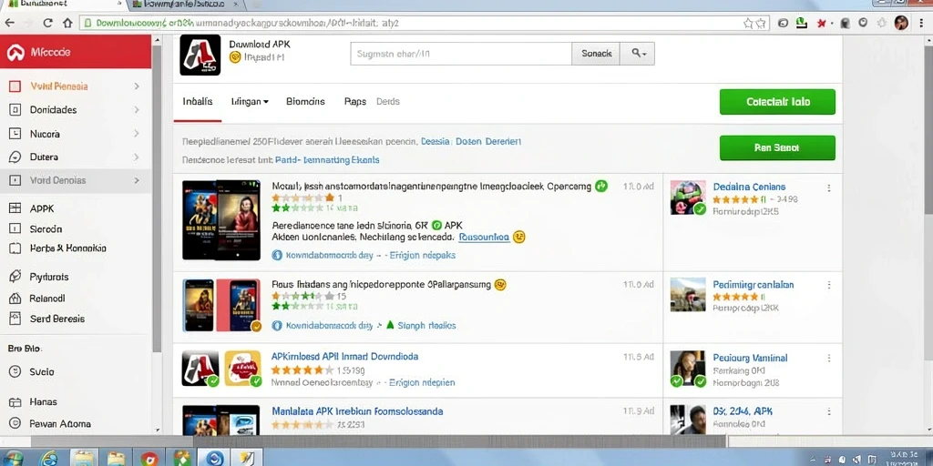933x466 pixels.
Task: Expand the Dutera sidebar chevron
Action: click(137, 157)
